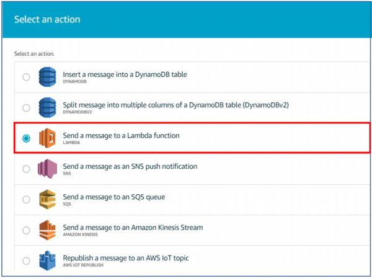Select the Republish to AWS IoT topic radio
The height and width of the screenshot is (278, 372).
pos(25,261)
